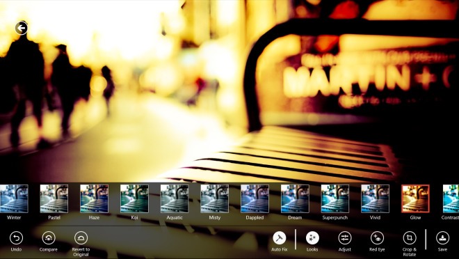Open Crop & Rotate tool
This screenshot has width=459, height=259.
point(410,238)
